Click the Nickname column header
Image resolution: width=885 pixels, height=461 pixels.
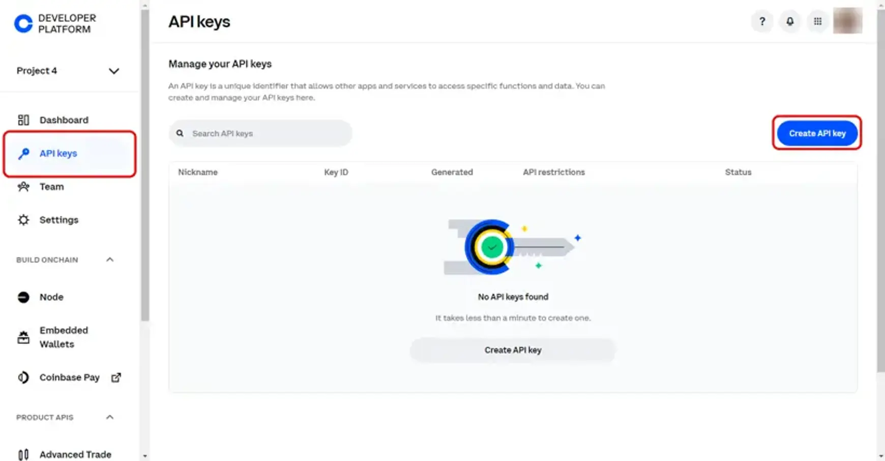pyautogui.click(x=197, y=172)
